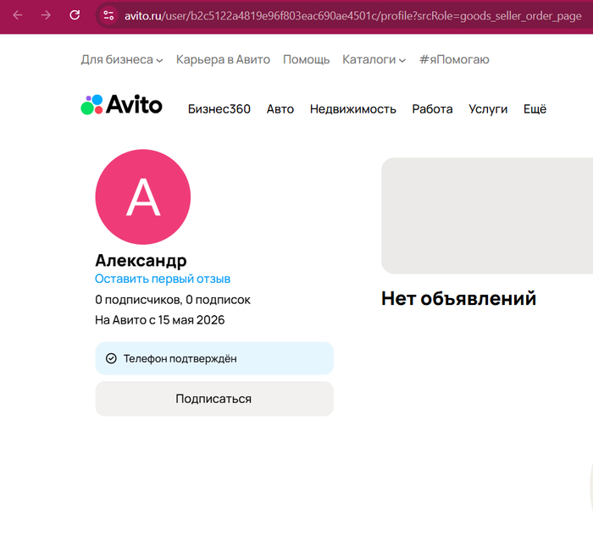Click Оставить первый отзыв link
593x542 pixels.
point(163,279)
